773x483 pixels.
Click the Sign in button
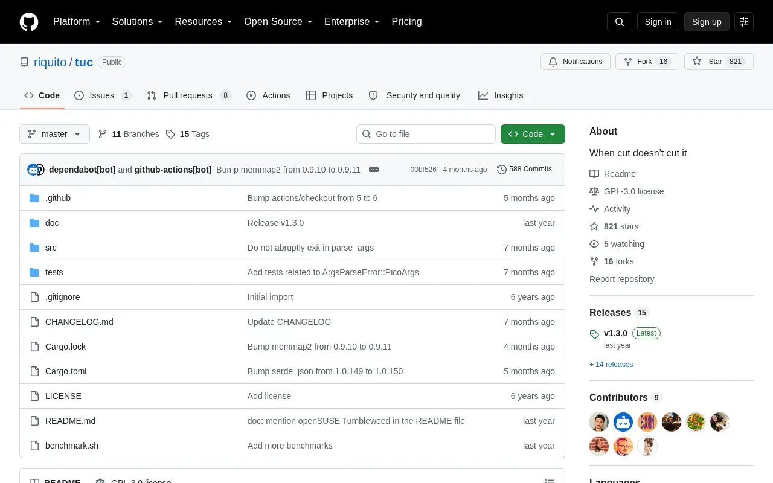[x=658, y=22]
